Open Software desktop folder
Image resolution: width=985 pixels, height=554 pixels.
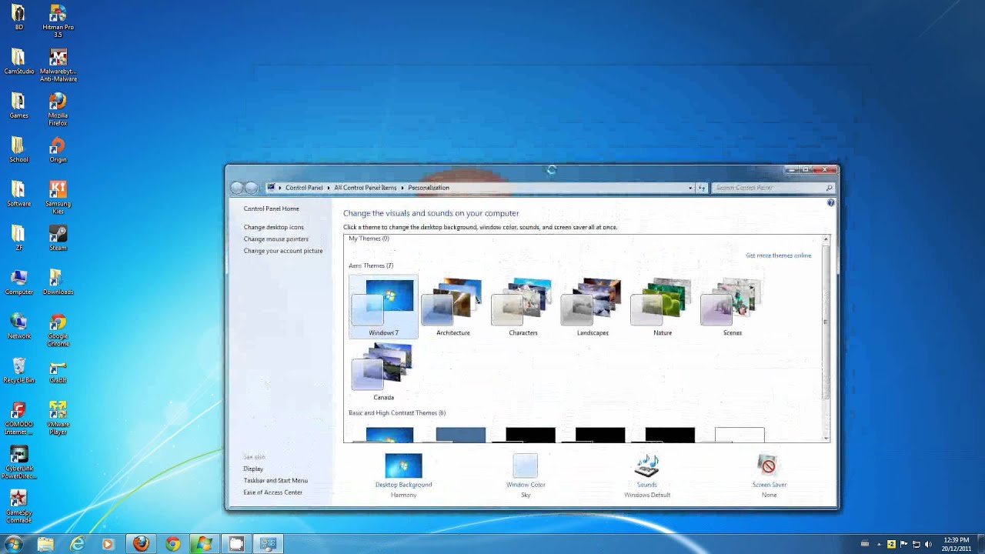tap(18, 194)
